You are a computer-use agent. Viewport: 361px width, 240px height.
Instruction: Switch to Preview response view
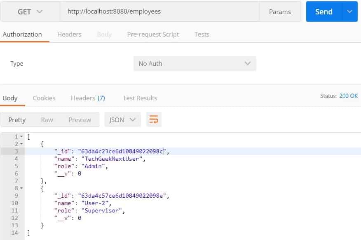[x=80, y=120]
